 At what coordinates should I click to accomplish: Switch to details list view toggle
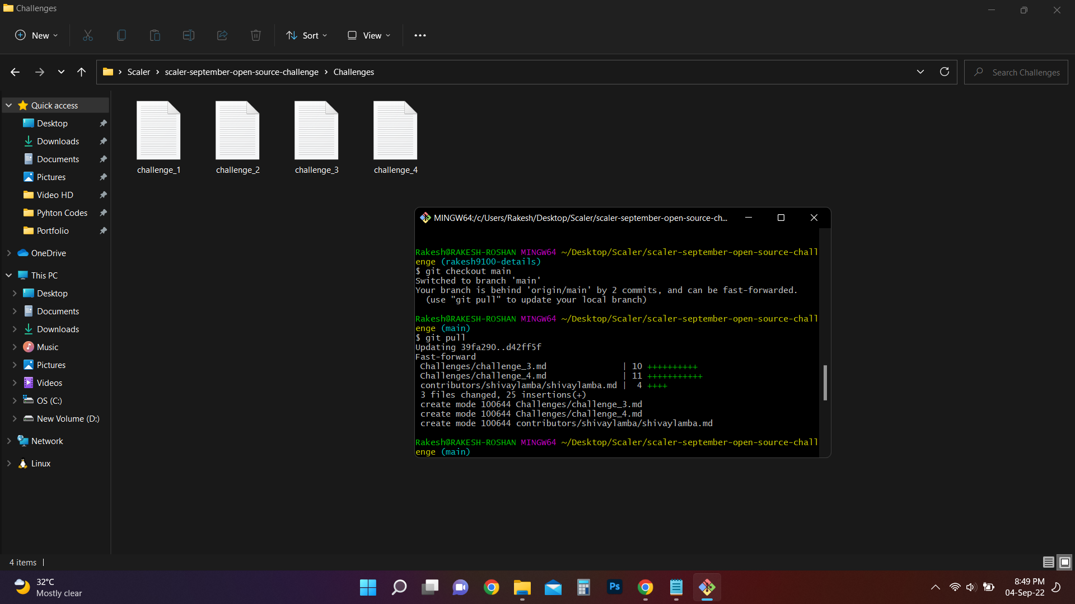(1049, 562)
